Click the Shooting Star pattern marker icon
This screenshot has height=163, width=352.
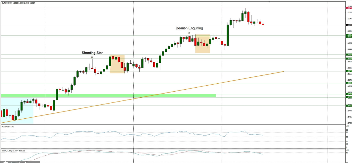point(92,57)
